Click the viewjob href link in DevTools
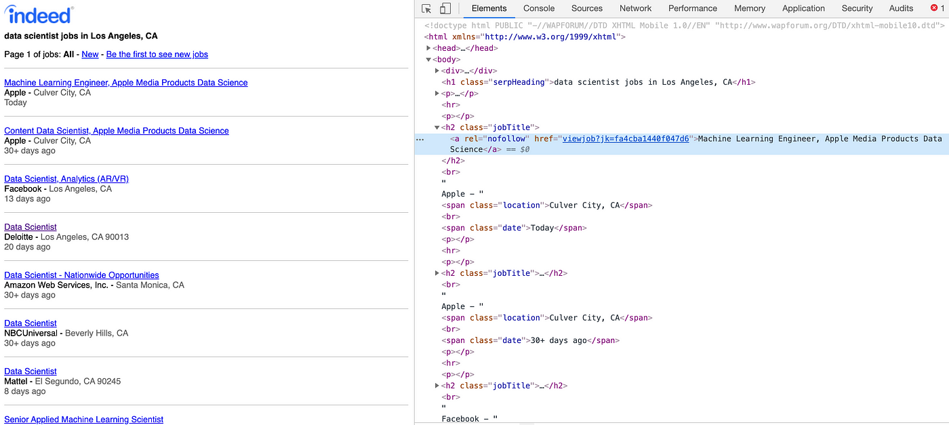 coord(626,139)
